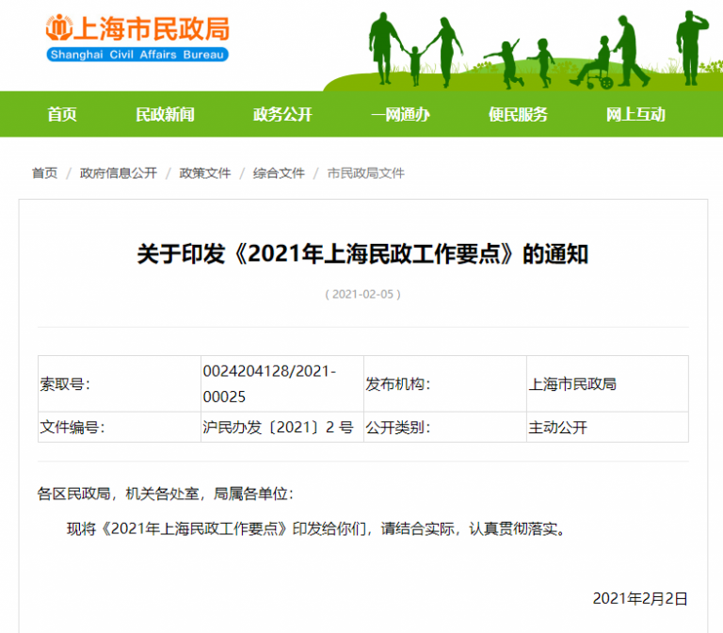This screenshot has height=633, width=723.
Task: Click the signature date 2021年2月2日
Action: click(x=640, y=598)
